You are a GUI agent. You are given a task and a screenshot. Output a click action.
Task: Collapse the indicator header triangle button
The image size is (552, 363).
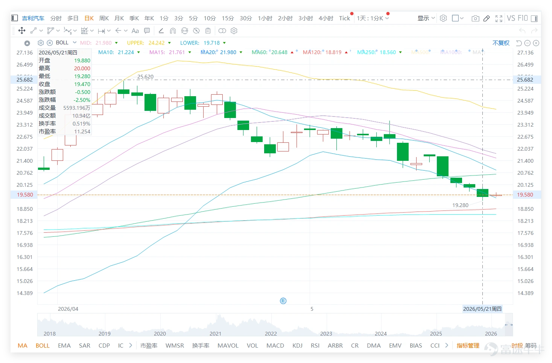(27, 43)
